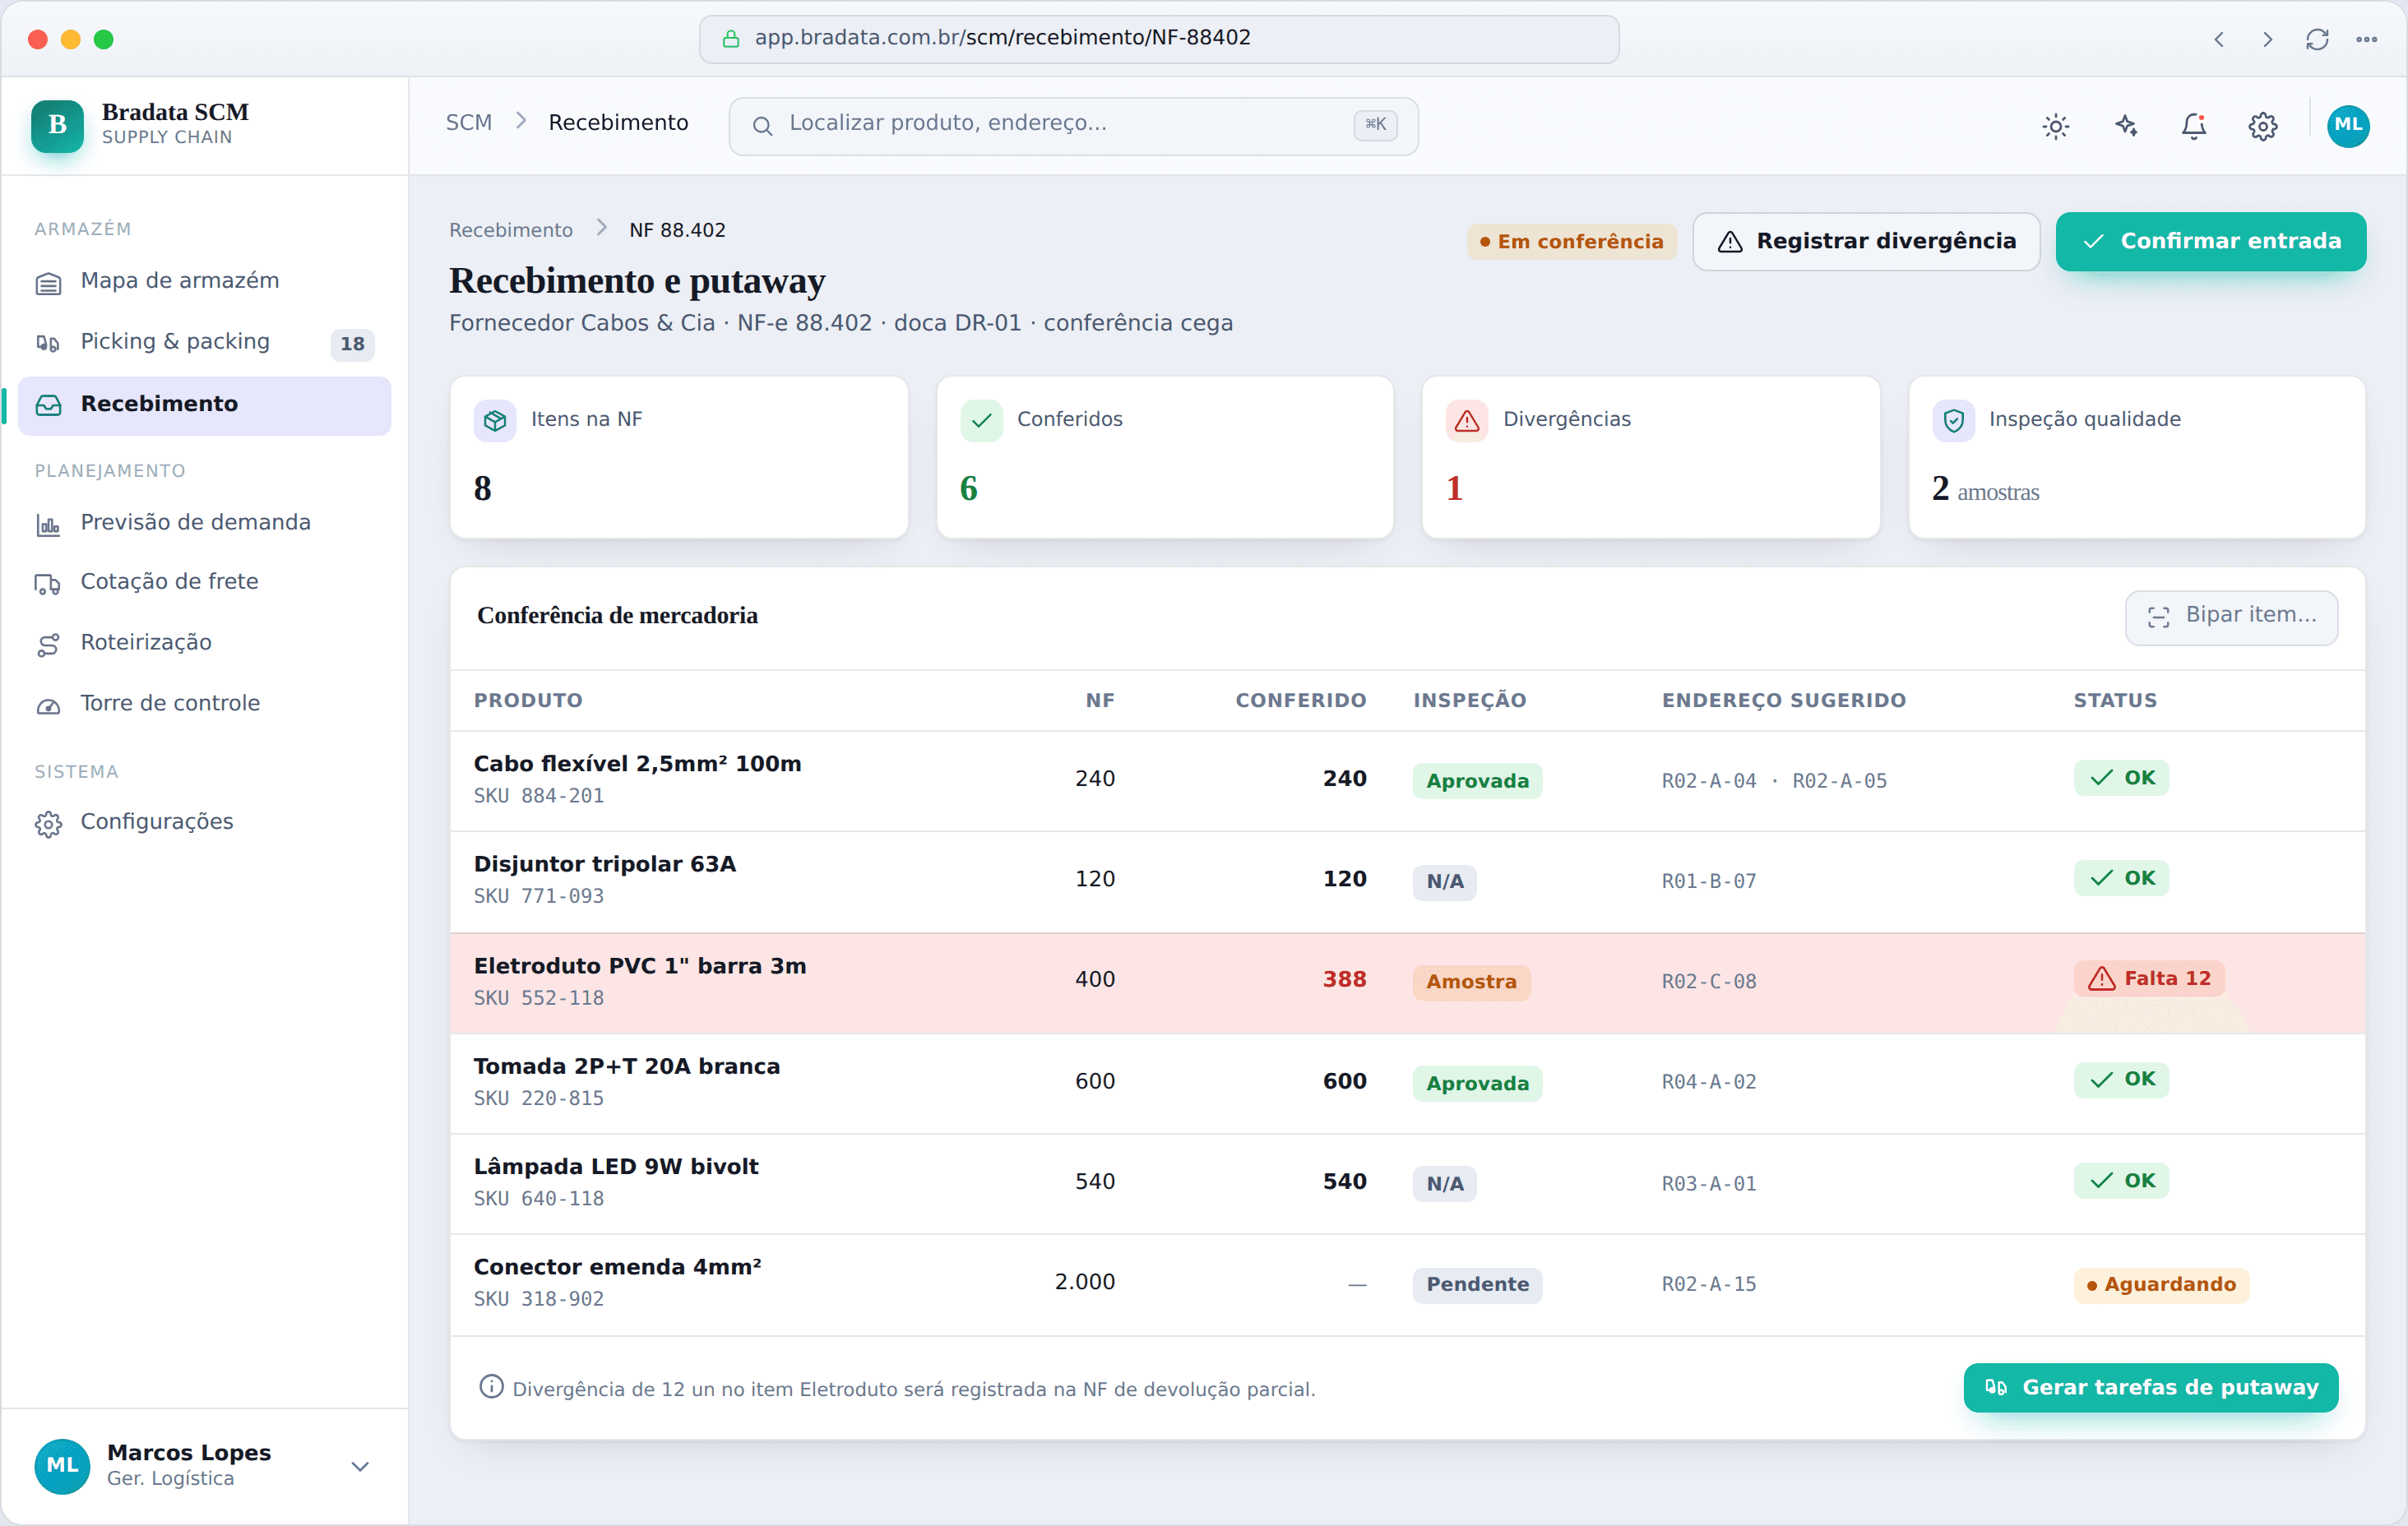Toggle light theme sun icon

coord(2055,126)
